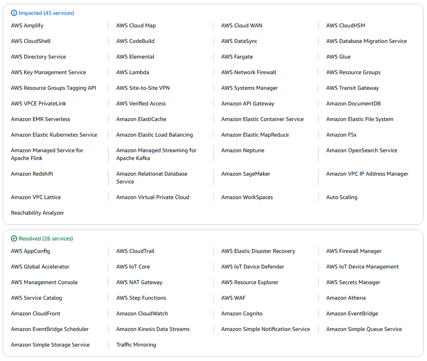Select Amazon Virtual Private Cloud
Viewport: 427px width, 361px height.
click(153, 198)
